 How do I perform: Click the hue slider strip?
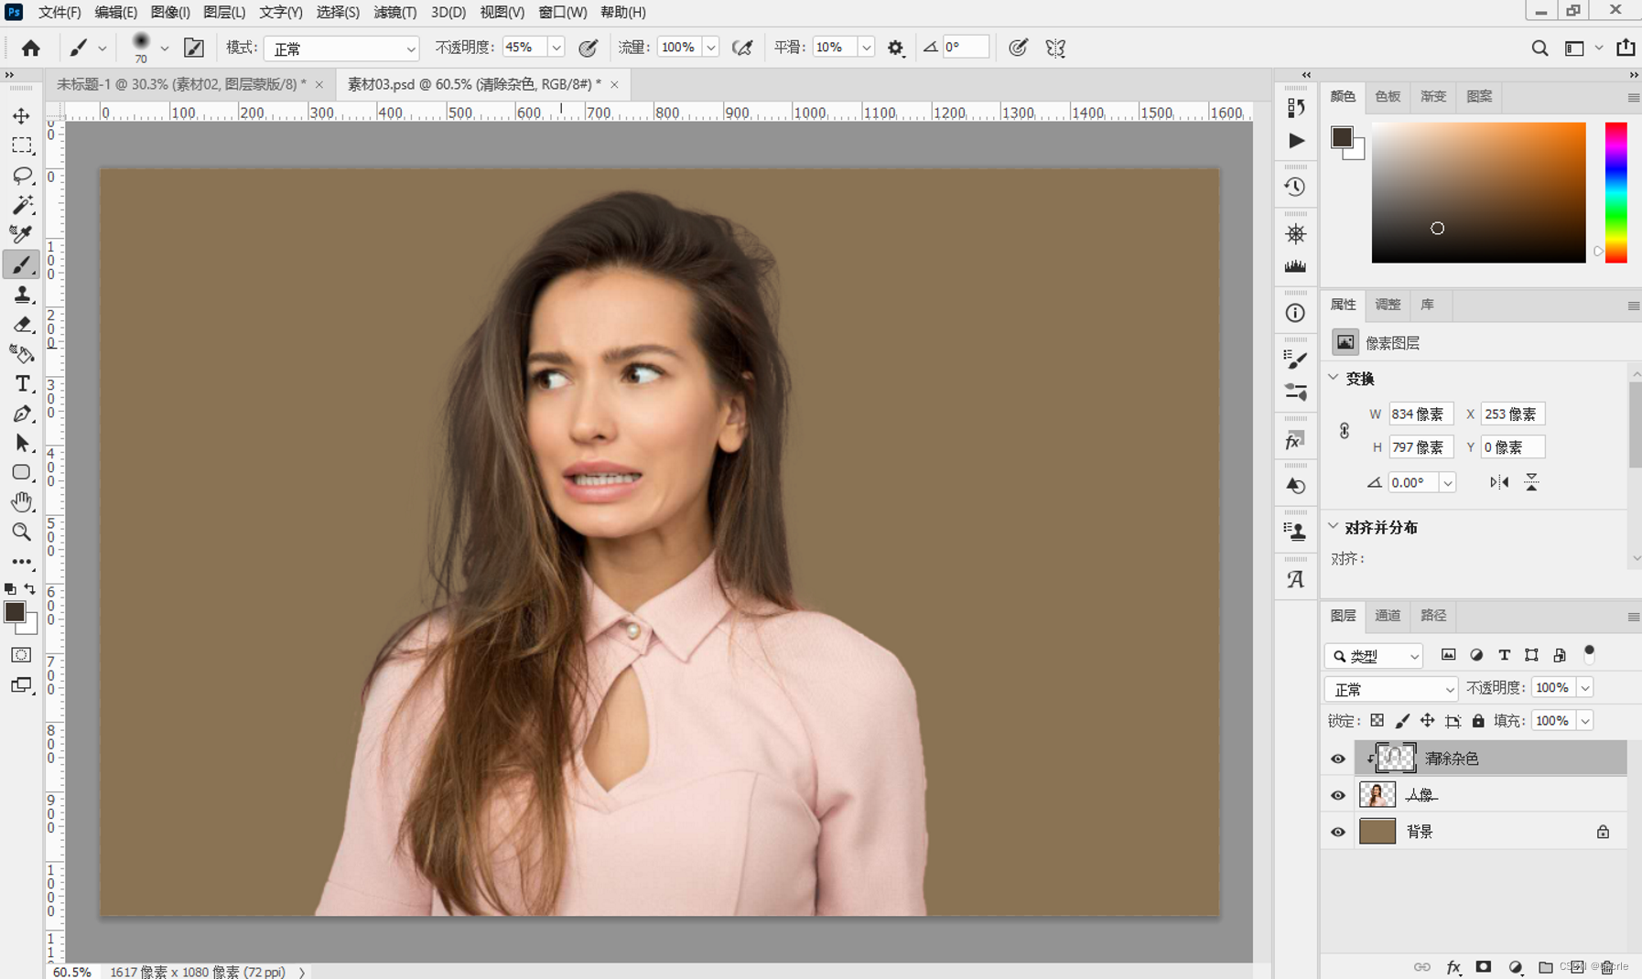(1616, 192)
